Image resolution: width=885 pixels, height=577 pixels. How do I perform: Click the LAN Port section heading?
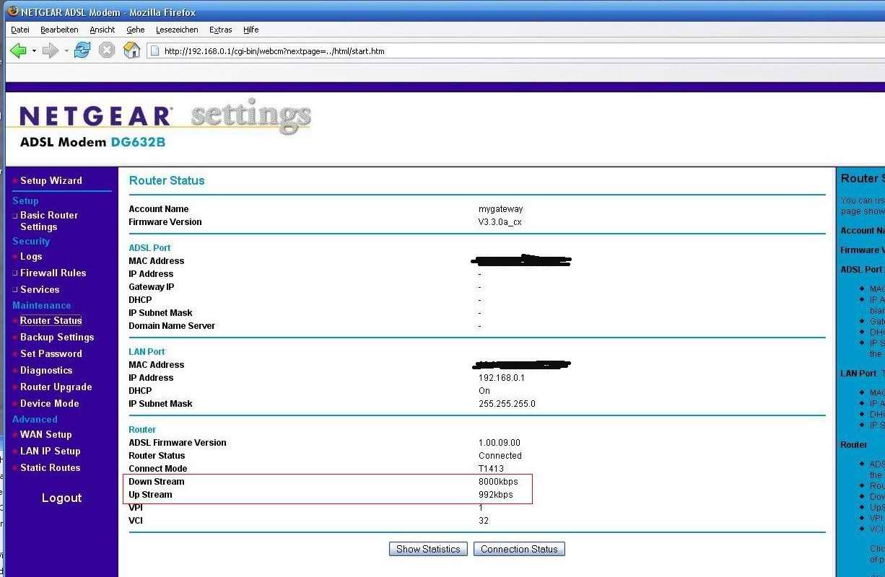[147, 352]
